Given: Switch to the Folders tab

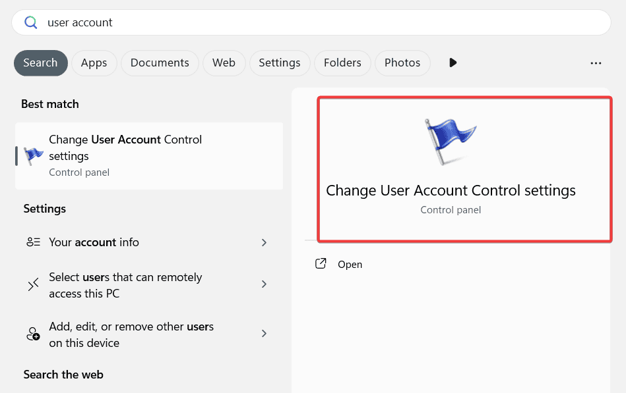Looking at the screenshot, I should [342, 63].
